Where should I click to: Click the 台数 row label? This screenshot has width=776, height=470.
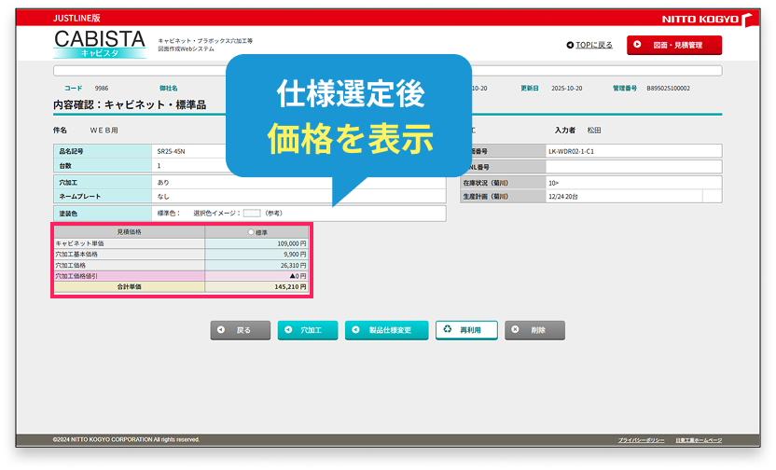[x=65, y=166]
